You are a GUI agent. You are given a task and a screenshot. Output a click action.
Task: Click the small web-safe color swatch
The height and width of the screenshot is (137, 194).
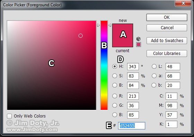click(139, 45)
